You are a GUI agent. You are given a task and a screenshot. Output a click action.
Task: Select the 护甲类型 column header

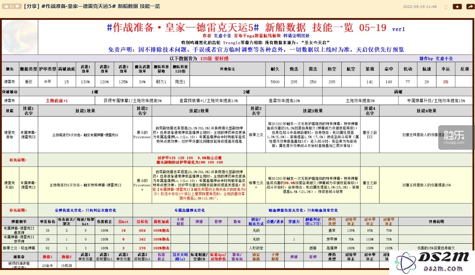pos(48,69)
